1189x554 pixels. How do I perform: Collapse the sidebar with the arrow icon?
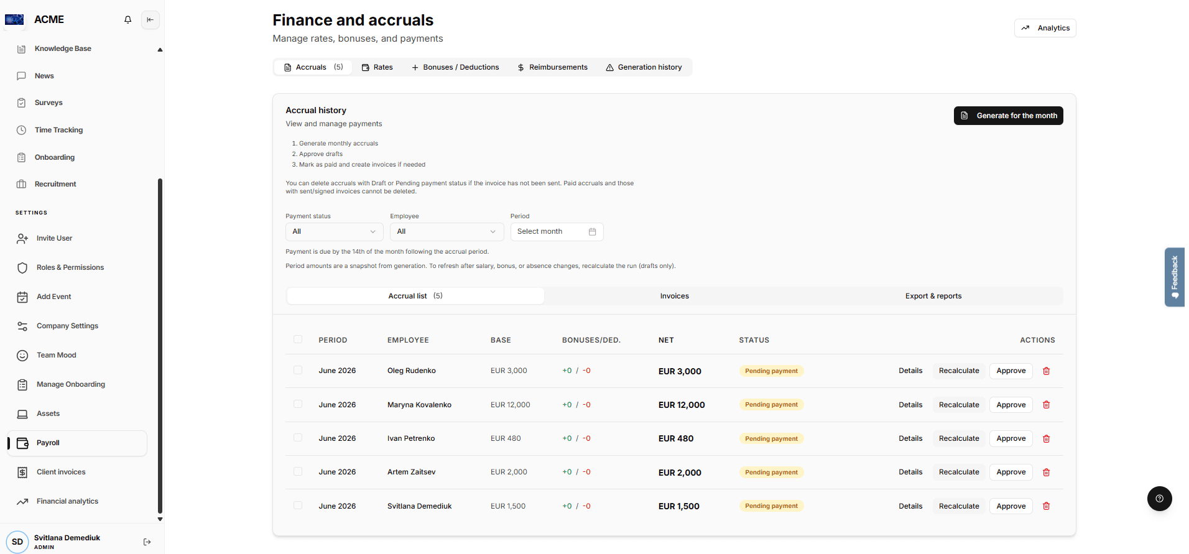tap(150, 20)
